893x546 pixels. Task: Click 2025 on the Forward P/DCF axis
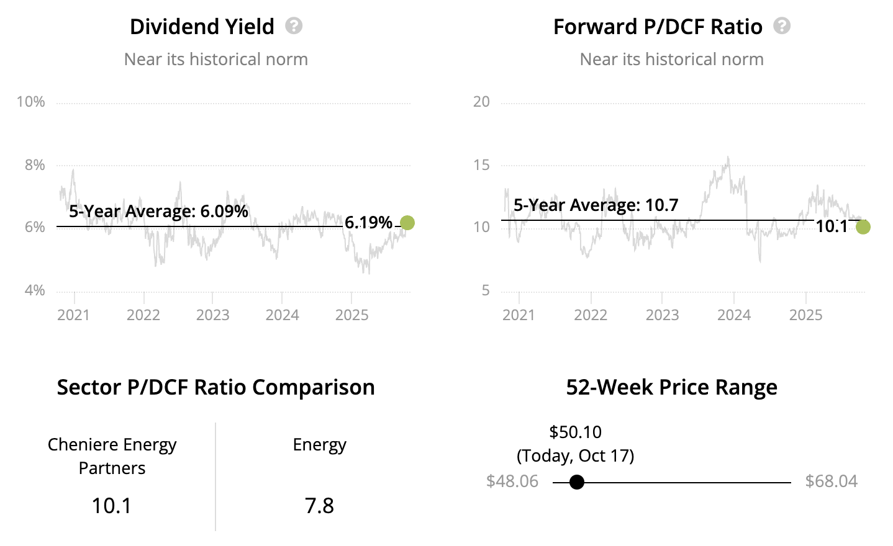[805, 315]
